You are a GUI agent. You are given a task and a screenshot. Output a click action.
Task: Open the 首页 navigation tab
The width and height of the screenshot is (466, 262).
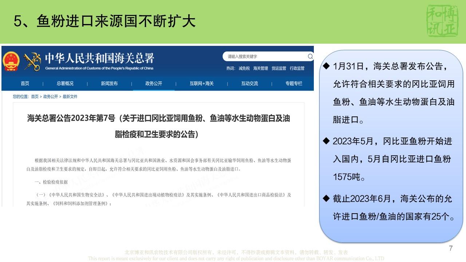click(25, 84)
